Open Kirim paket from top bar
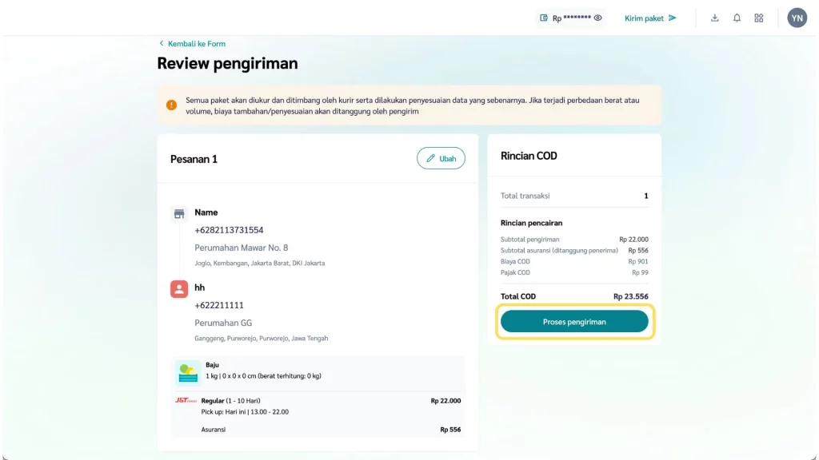Viewport: 819px width, 460px height. 650,18
